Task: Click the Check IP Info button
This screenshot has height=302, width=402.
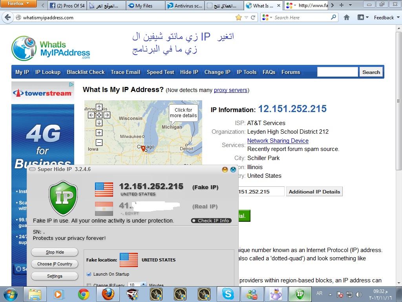Action: click(211, 221)
